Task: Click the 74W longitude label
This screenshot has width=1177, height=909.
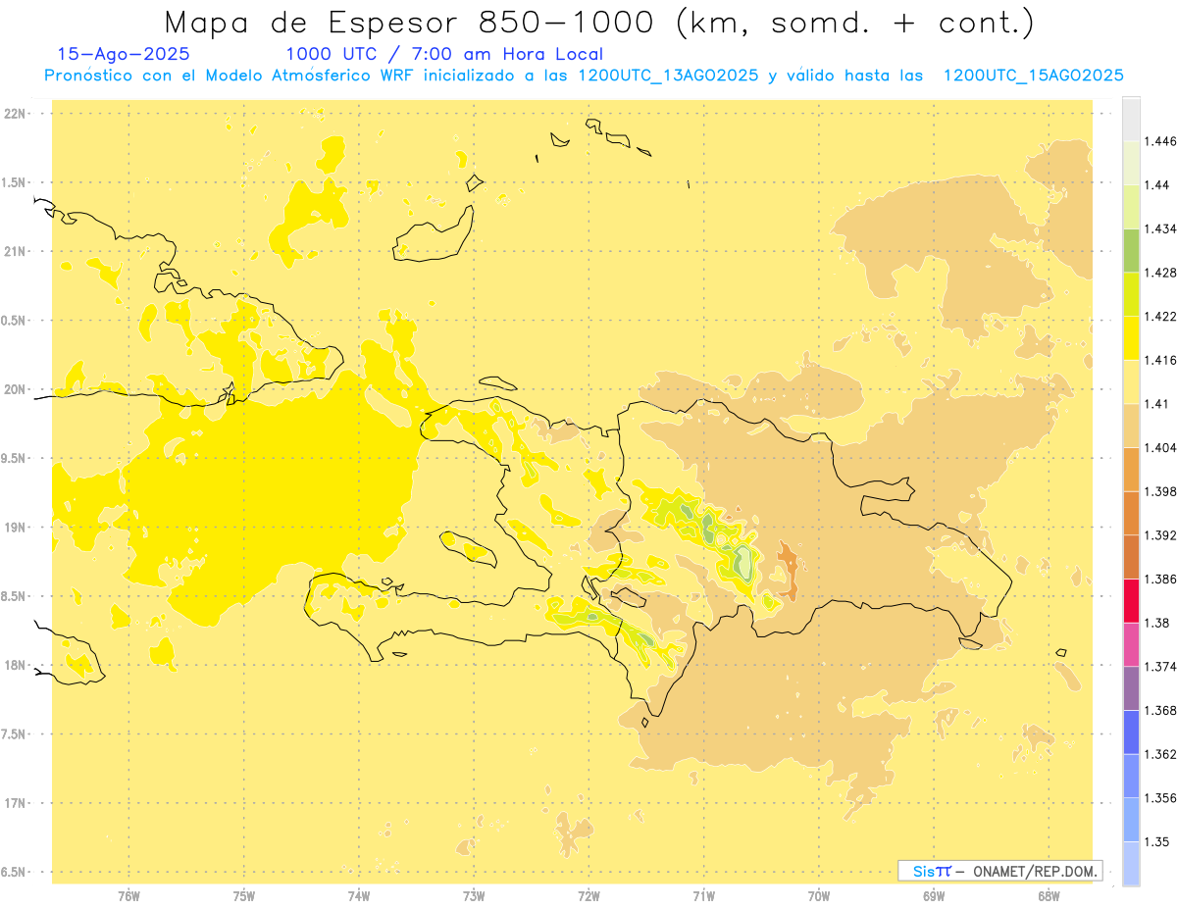Action: tap(359, 895)
